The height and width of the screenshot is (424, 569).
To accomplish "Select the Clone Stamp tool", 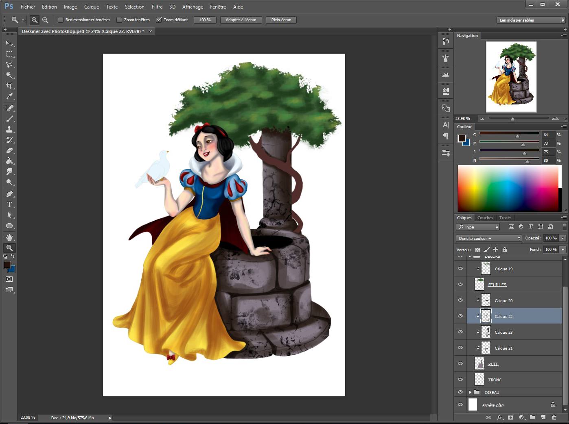I will pyautogui.click(x=9, y=129).
